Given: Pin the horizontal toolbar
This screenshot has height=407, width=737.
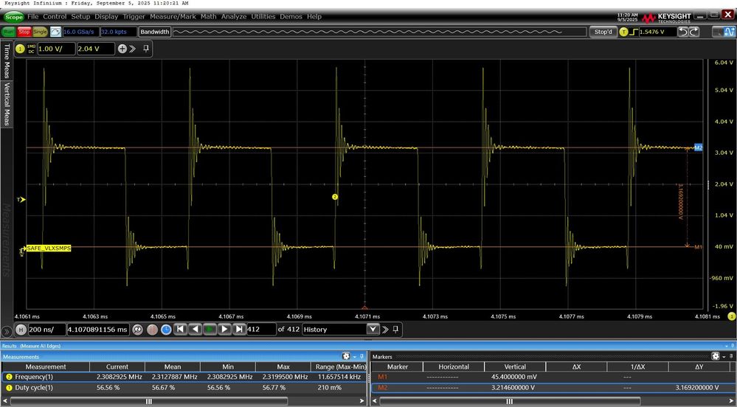Looking at the screenshot, I should (395, 330).
